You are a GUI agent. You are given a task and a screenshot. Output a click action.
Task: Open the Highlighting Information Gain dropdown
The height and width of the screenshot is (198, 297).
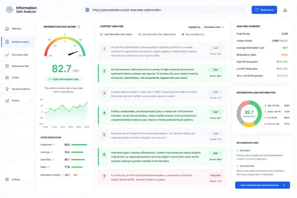pos(214,27)
